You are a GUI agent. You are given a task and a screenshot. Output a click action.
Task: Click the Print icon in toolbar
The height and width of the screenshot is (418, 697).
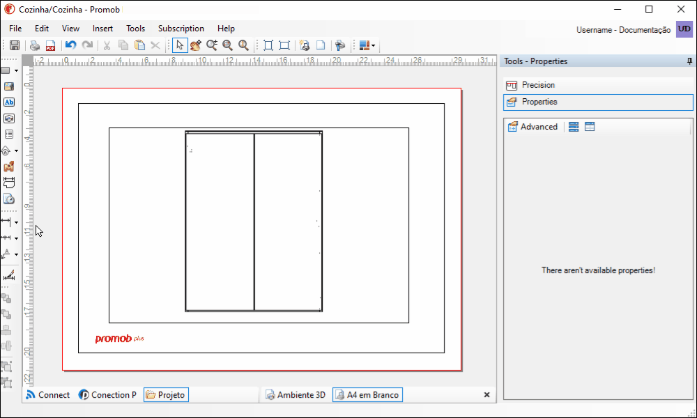click(35, 45)
